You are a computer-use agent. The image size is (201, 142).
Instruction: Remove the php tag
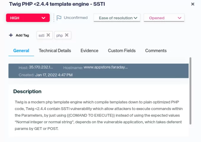click(67, 35)
